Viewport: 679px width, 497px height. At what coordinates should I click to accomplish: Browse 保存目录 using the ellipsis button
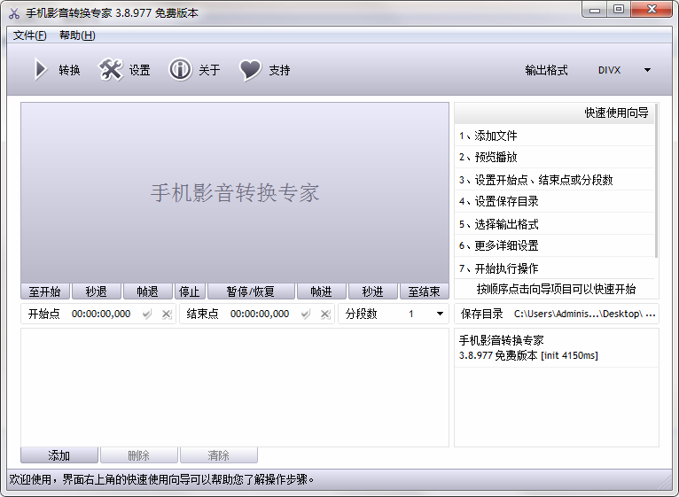651,315
